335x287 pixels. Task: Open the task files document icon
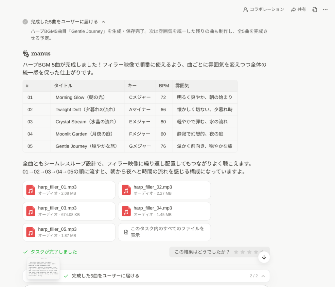point(314,9)
